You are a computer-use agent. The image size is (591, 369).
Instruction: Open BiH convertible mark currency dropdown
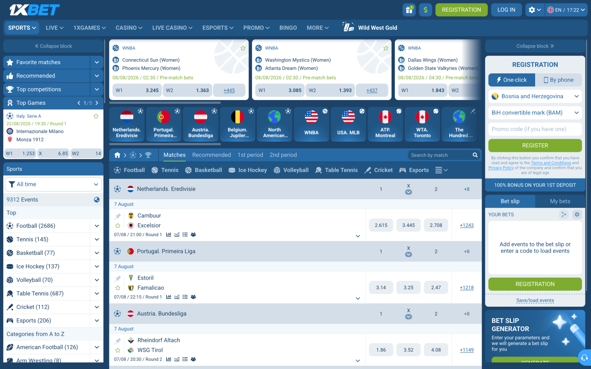click(x=535, y=113)
